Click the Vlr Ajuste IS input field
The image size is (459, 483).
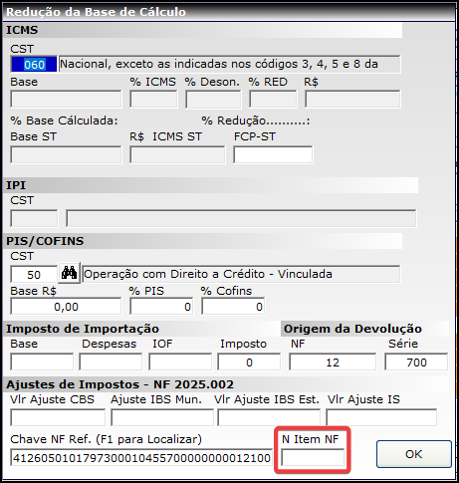click(x=381, y=417)
